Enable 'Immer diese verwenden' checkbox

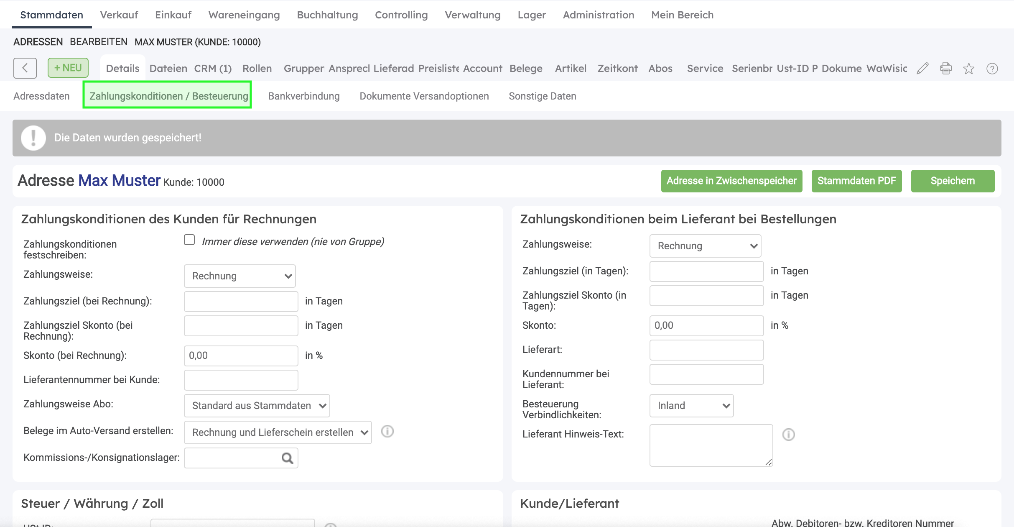(189, 240)
